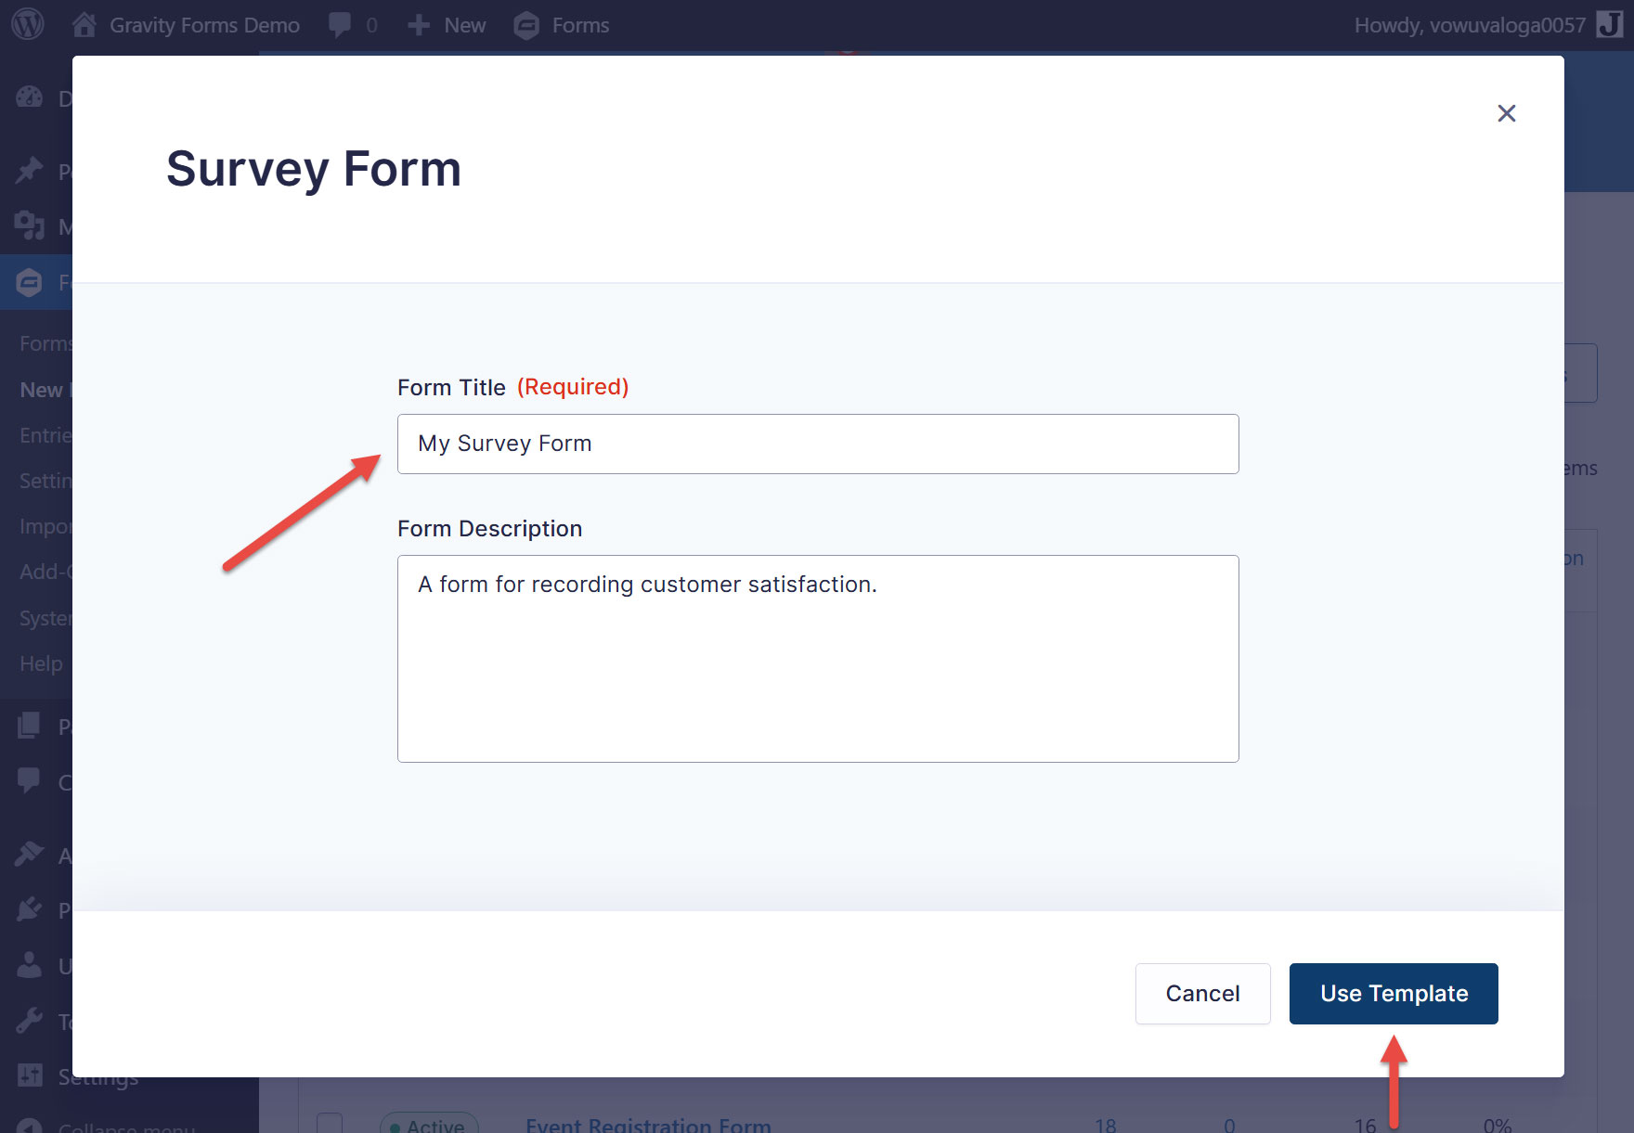The height and width of the screenshot is (1133, 1634).
Task: Close the Survey Form dialog
Action: coord(1506,113)
